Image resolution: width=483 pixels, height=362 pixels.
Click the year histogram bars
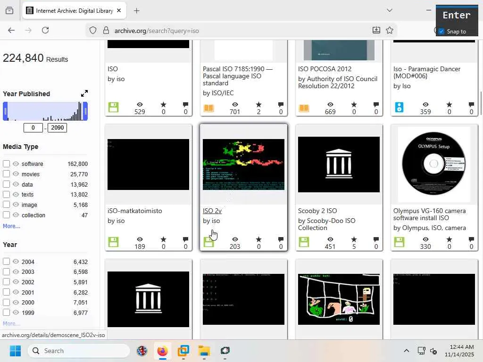[45, 111]
